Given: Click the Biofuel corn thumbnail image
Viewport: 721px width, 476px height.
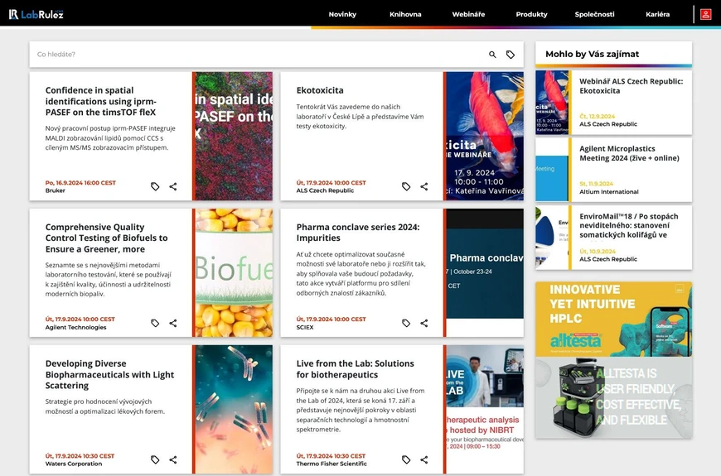Looking at the screenshot, I should [234, 273].
